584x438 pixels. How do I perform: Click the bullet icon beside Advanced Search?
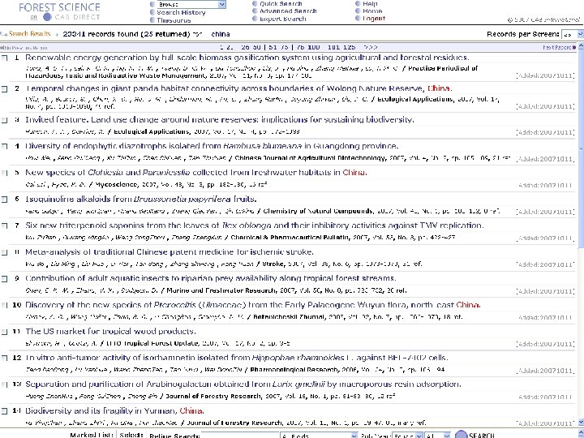click(255, 11)
